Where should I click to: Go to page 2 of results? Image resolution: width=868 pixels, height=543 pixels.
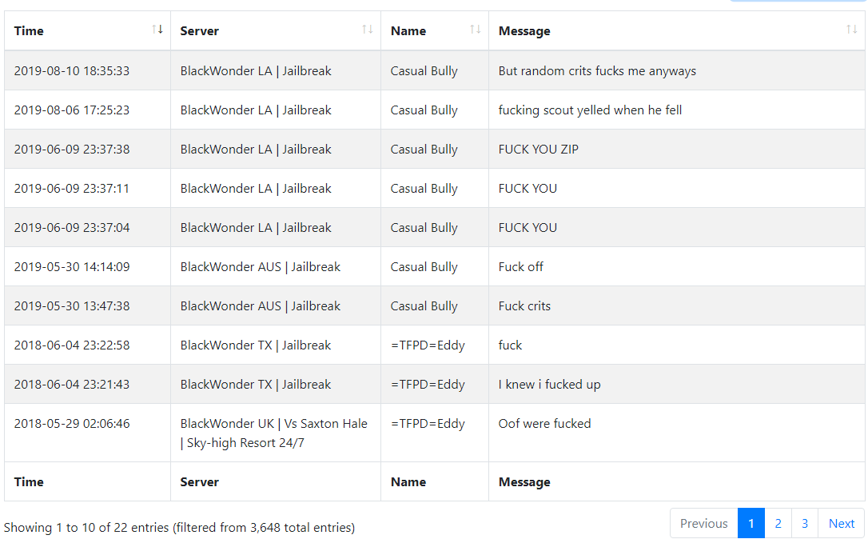pos(778,523)
